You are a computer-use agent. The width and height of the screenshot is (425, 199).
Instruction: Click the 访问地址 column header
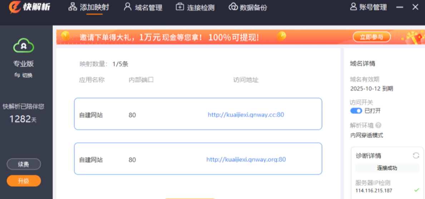click(x=246, y=80)
